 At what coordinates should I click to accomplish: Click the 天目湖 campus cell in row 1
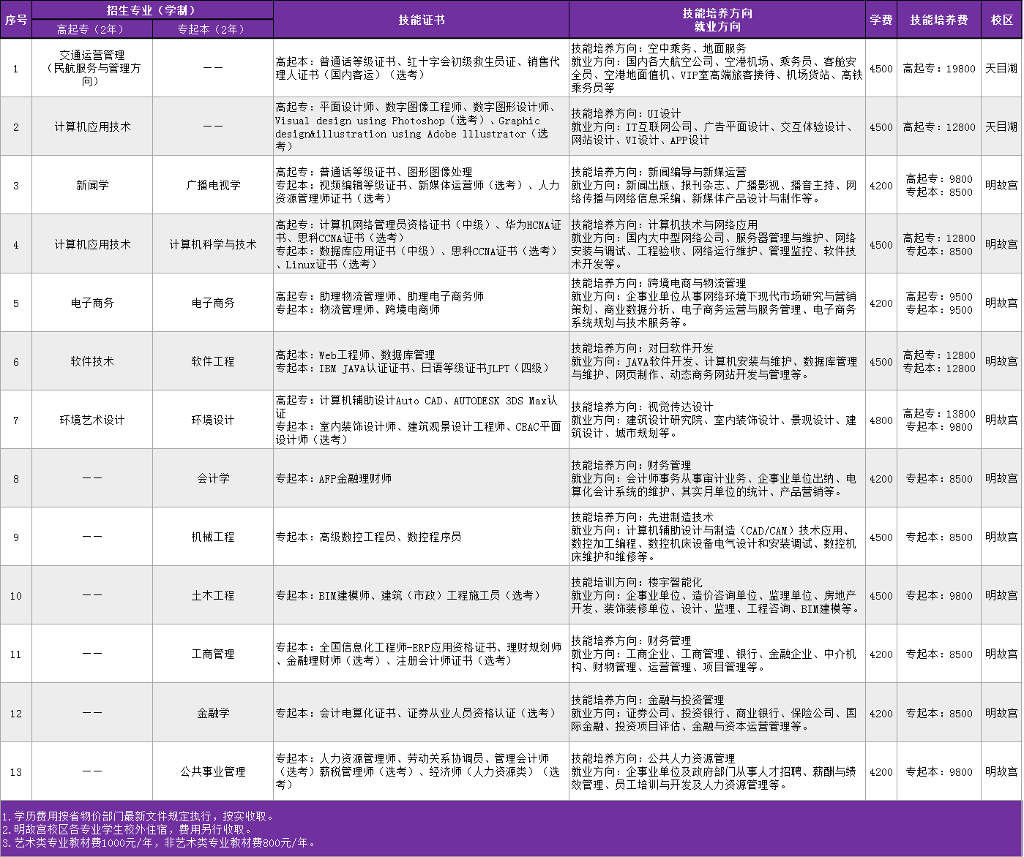tap(1001, 68)
